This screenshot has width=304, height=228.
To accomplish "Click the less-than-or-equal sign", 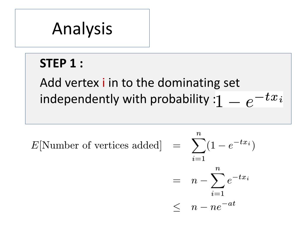I will pos(177,207).
